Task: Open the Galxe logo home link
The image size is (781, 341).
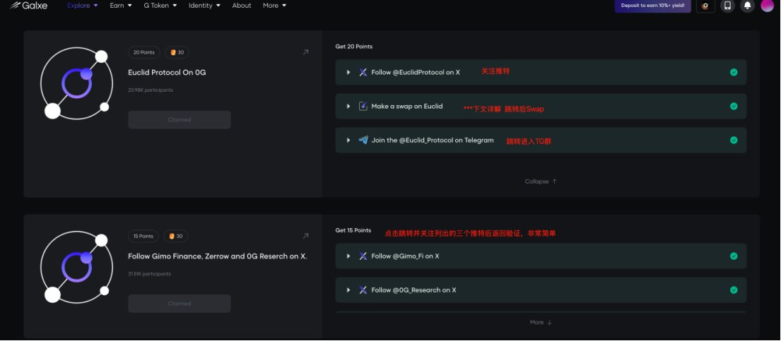Action: [x=28, y=6]
